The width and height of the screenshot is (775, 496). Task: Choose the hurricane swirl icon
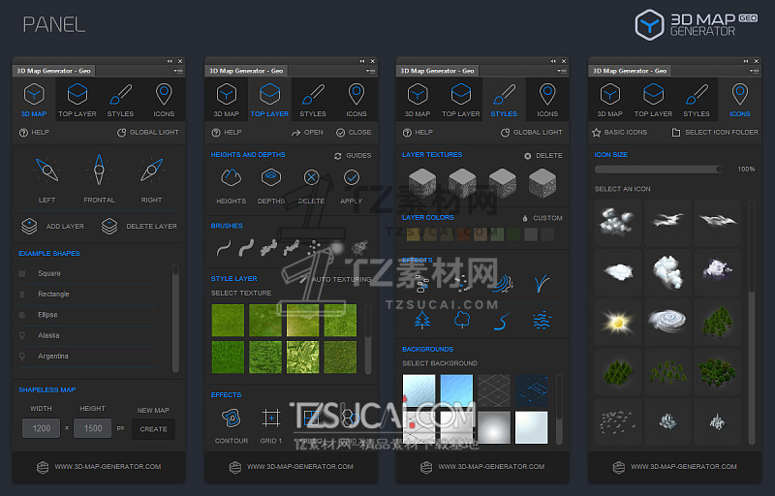tap(667, 322)
